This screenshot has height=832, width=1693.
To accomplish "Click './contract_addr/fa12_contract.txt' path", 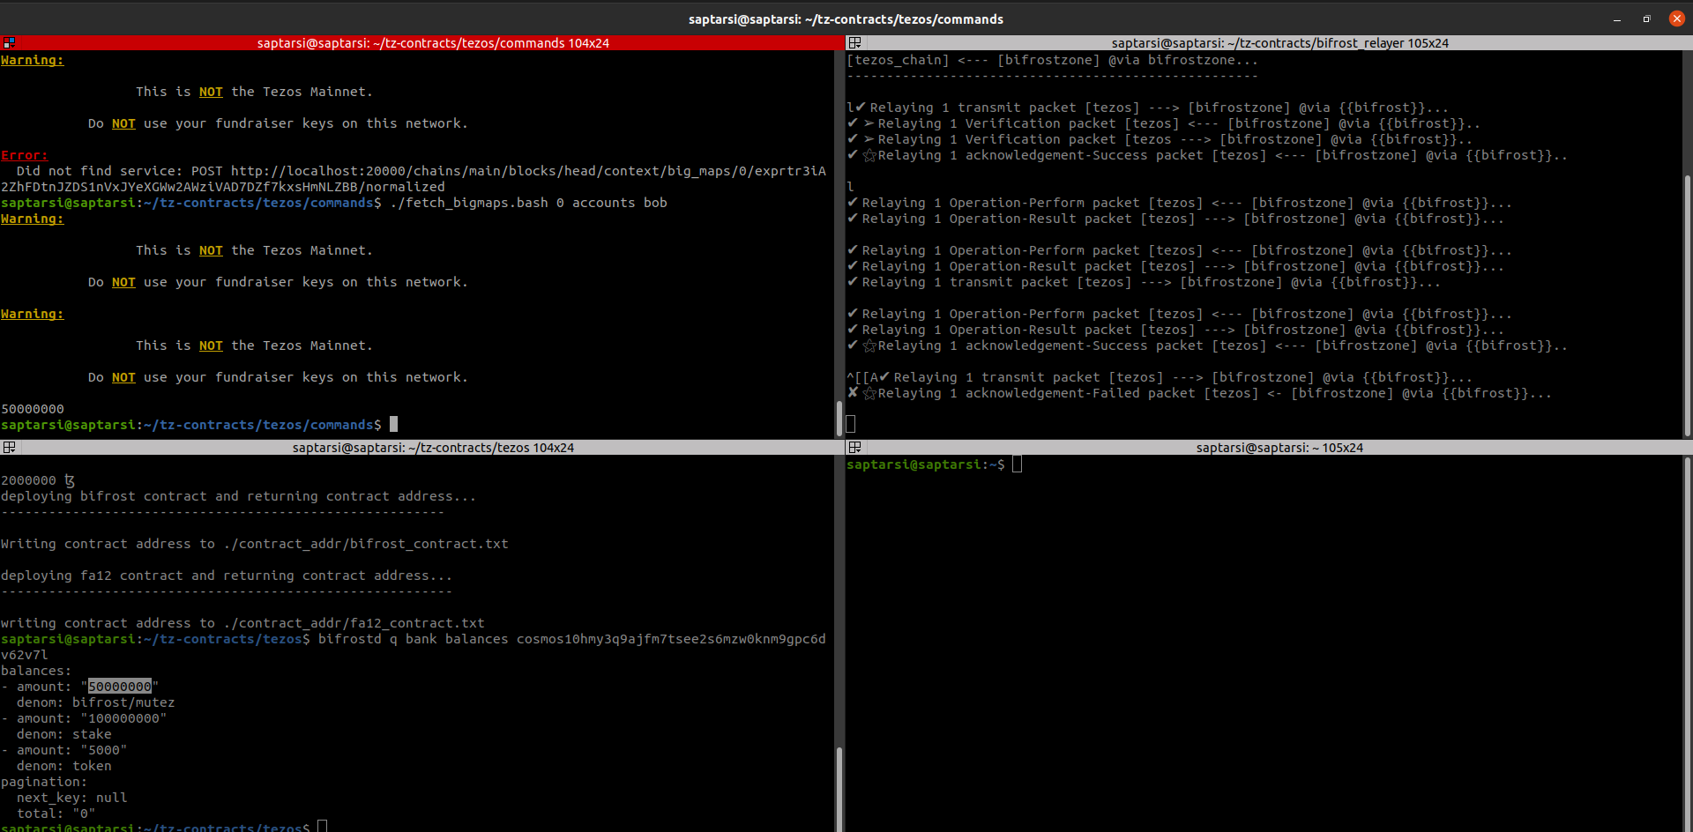I will 354,623.
